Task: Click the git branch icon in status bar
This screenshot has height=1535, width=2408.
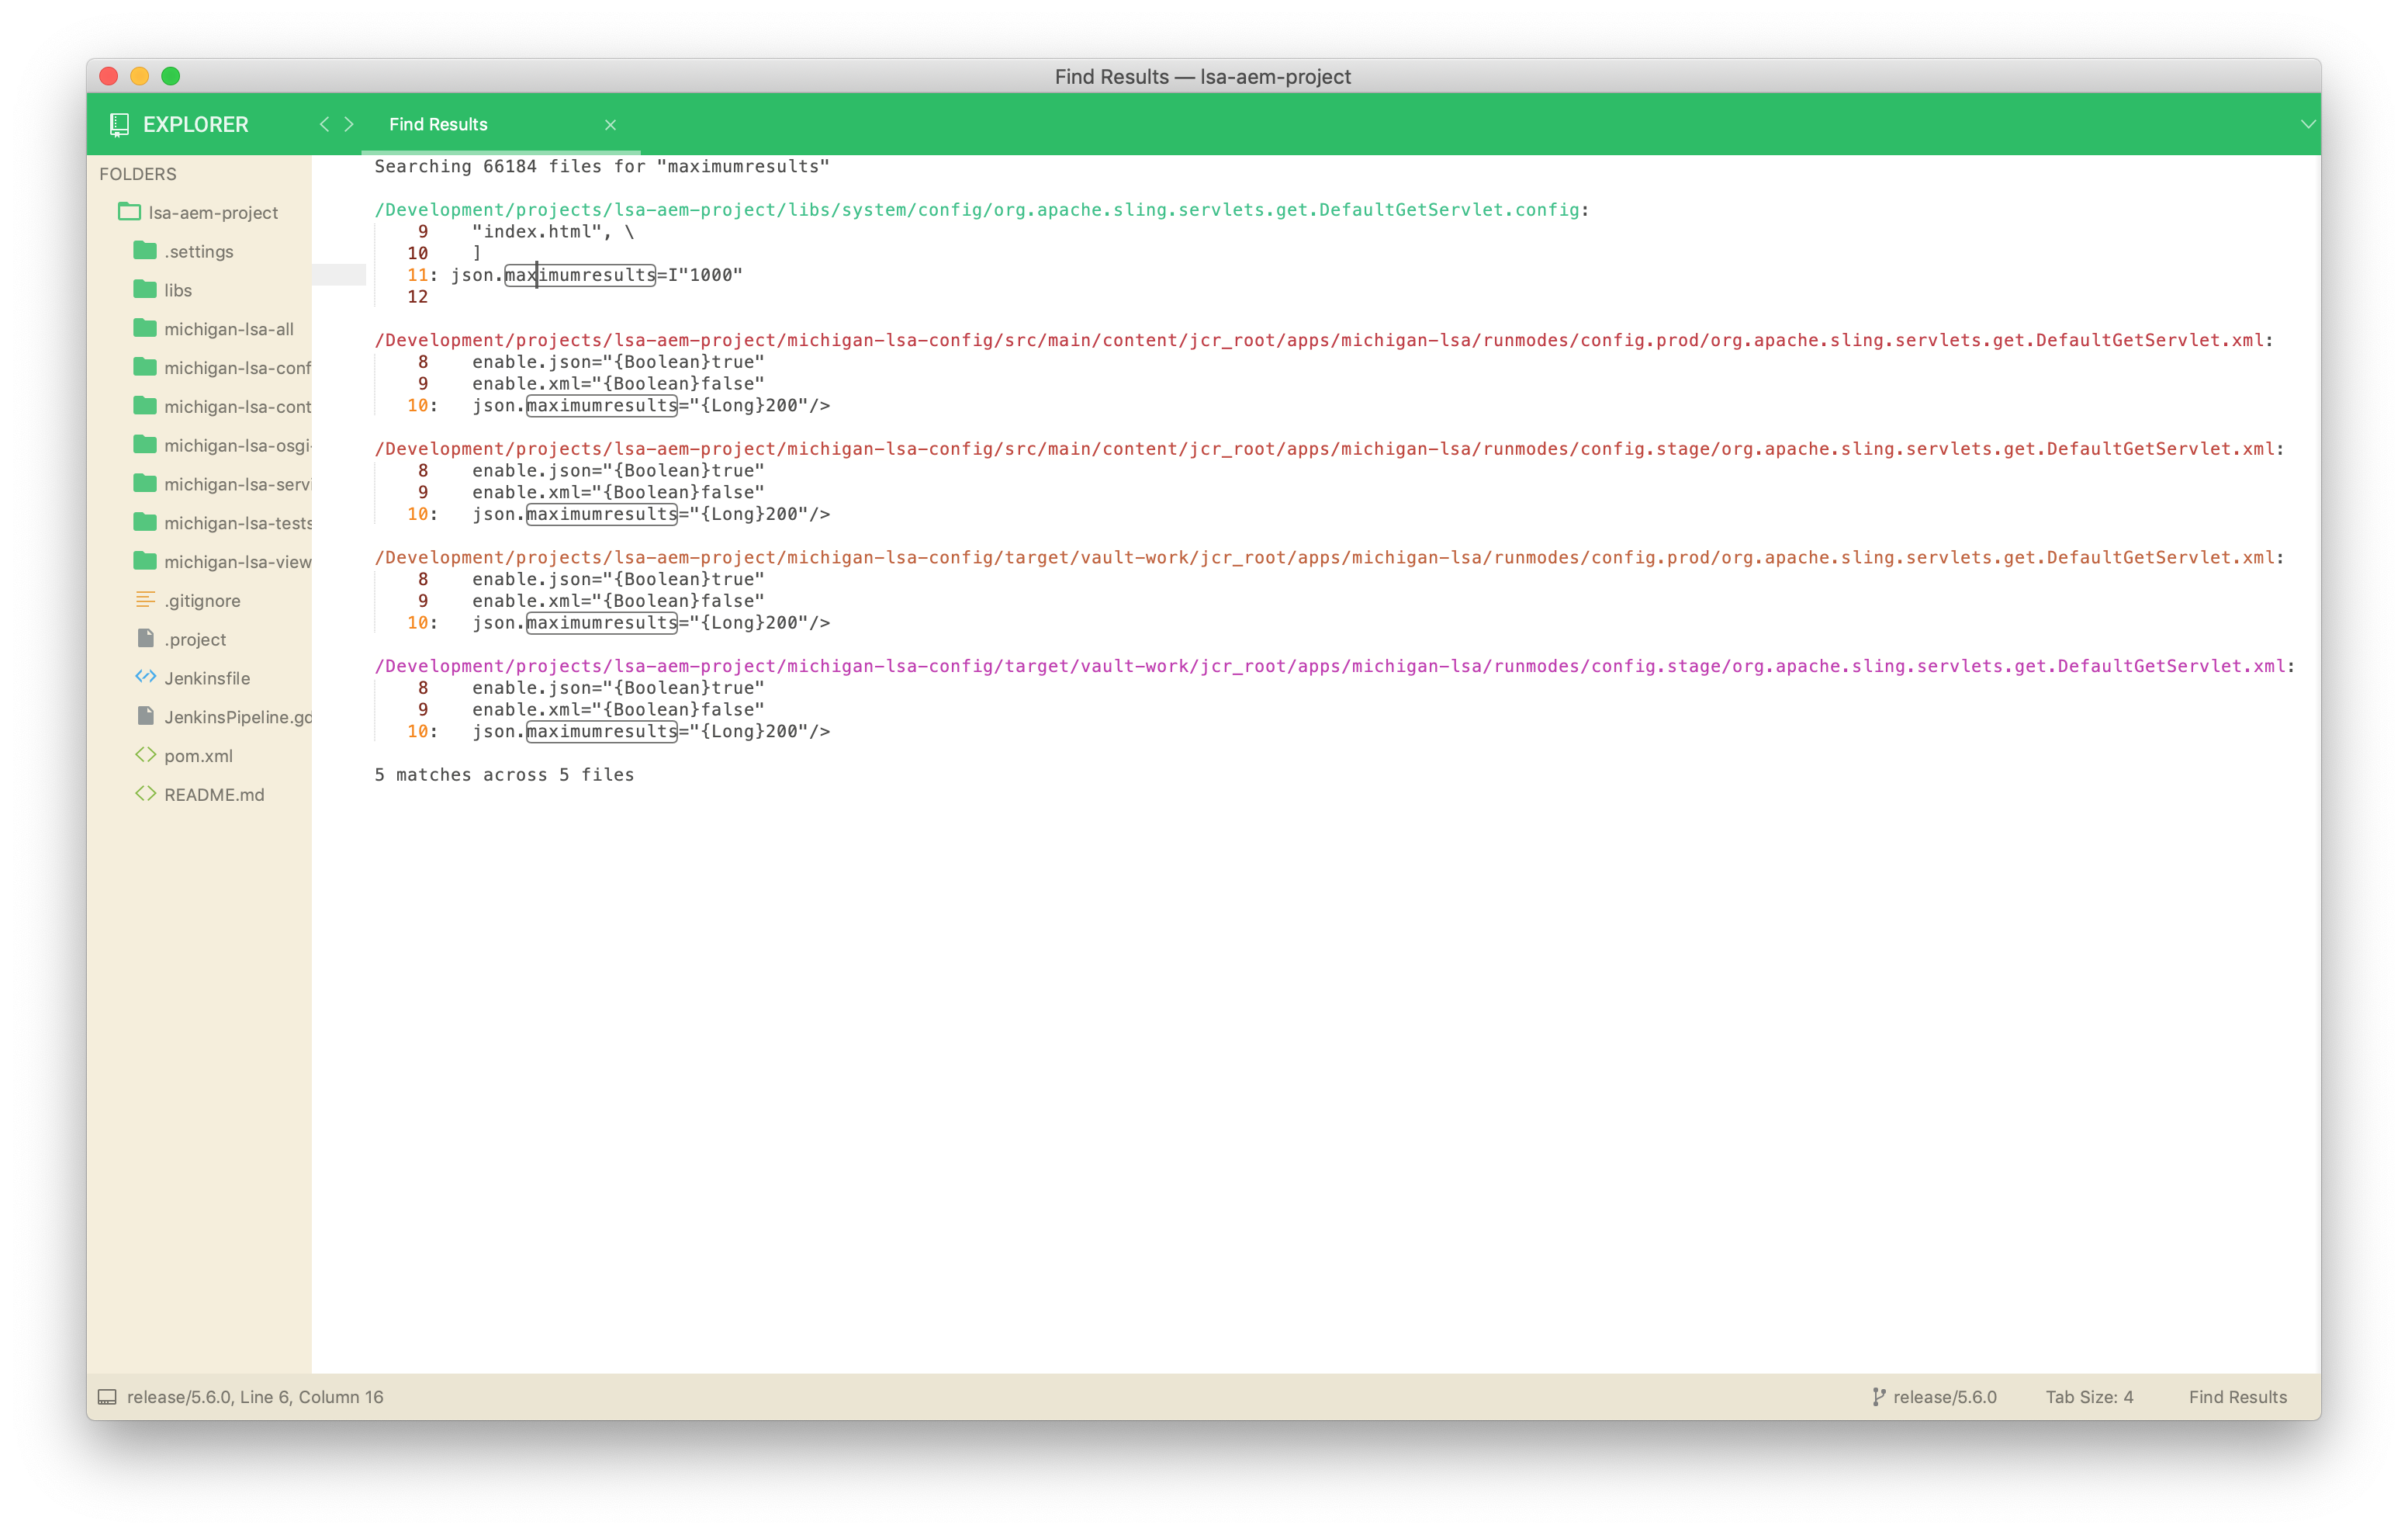Action: [x=1880, y=1396]
